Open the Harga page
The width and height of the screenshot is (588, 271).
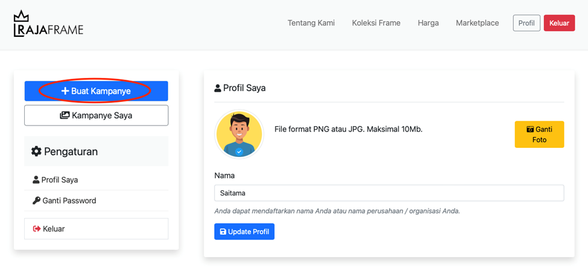pos(428,23)
